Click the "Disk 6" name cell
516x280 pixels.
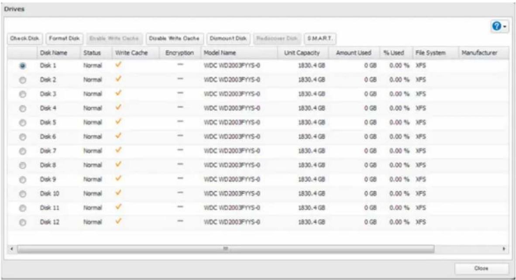[48, 137]
